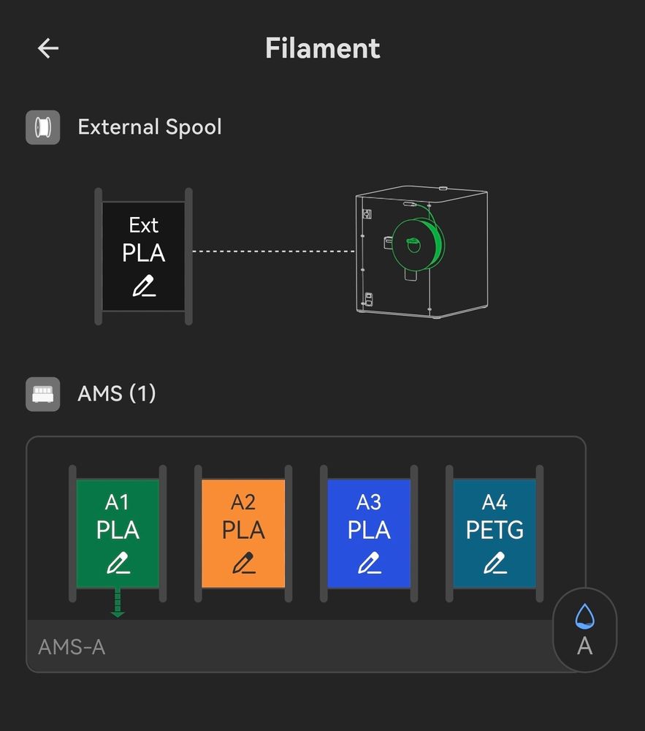645x731 pixels.
Task: Click the printer illustration graphic
Action: click(x=421, y=252)
